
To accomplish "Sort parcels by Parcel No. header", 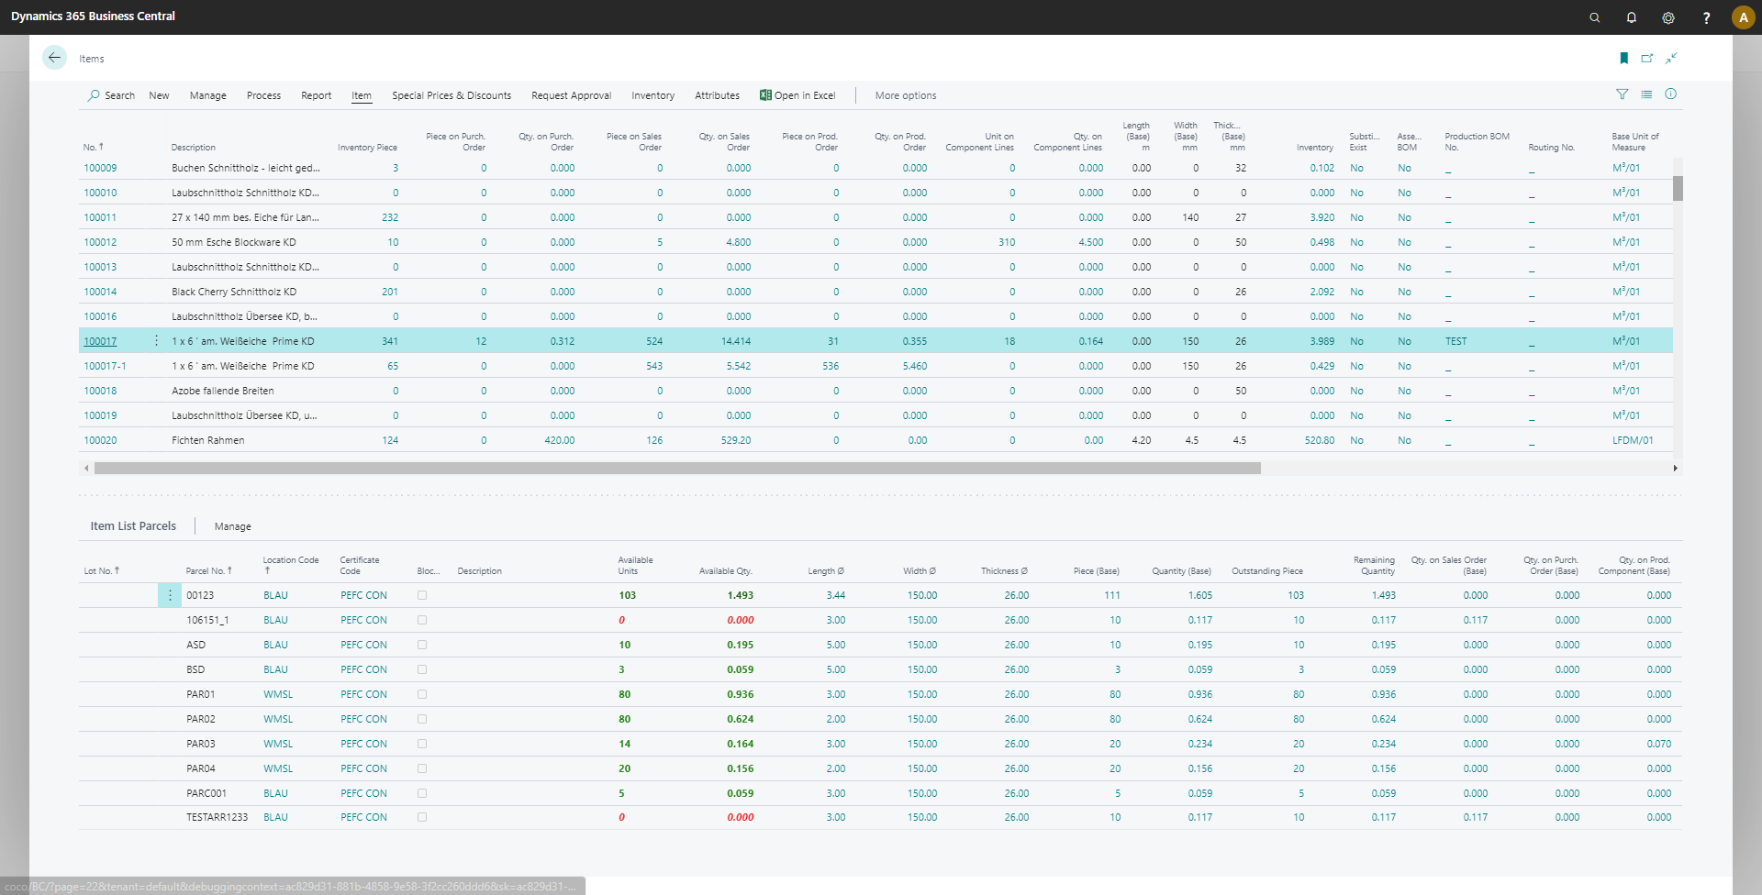I will [208, 570].
